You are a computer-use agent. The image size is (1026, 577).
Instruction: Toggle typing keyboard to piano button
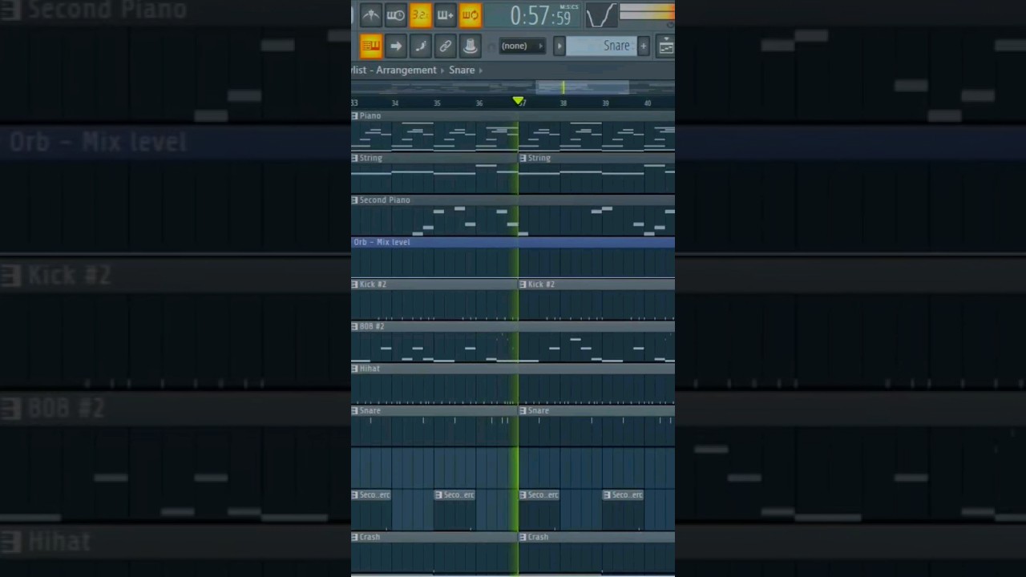pyautogui.click(x=370, y=46)
